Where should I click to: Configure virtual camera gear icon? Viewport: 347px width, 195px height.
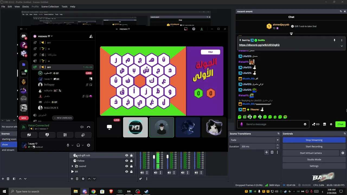pyautogui.click(x=343, y=153)
